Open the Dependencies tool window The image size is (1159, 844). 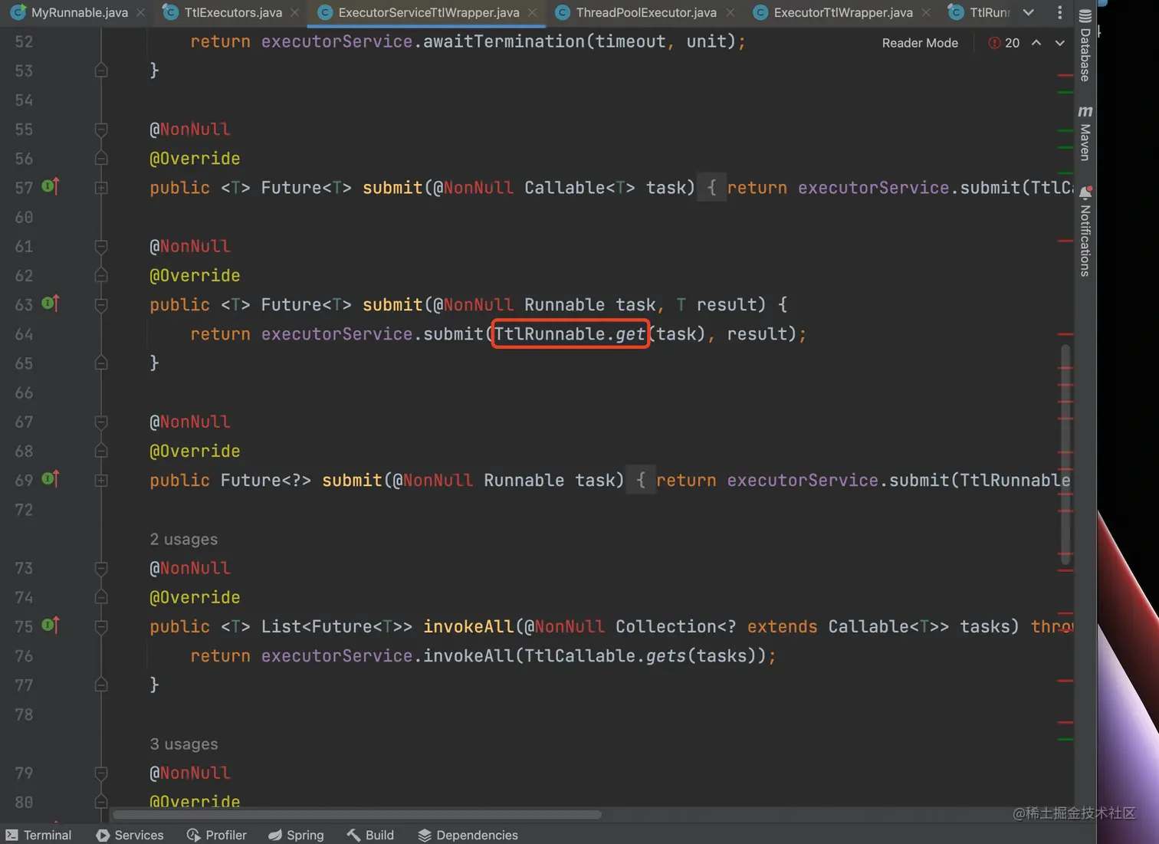[x=468, y=835]
